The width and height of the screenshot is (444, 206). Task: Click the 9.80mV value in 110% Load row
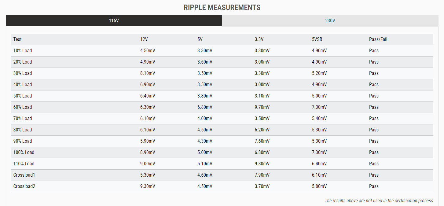[x=262, y=164]
